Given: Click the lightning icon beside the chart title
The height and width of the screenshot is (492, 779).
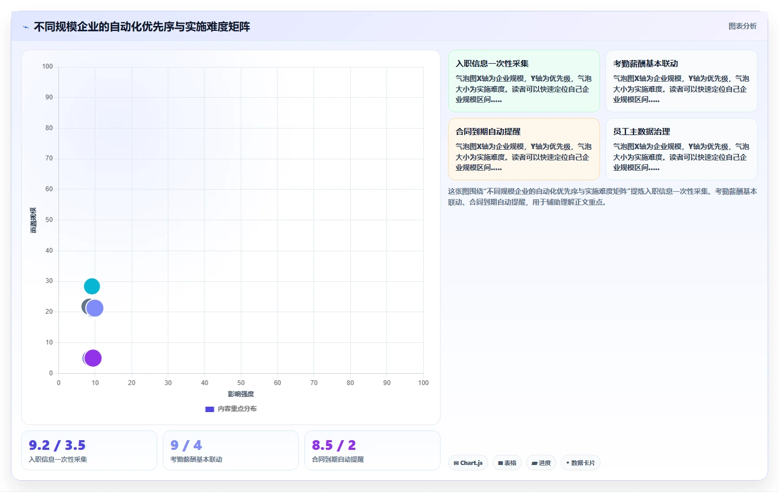Looking at the screenshot, I should point(25,27).
